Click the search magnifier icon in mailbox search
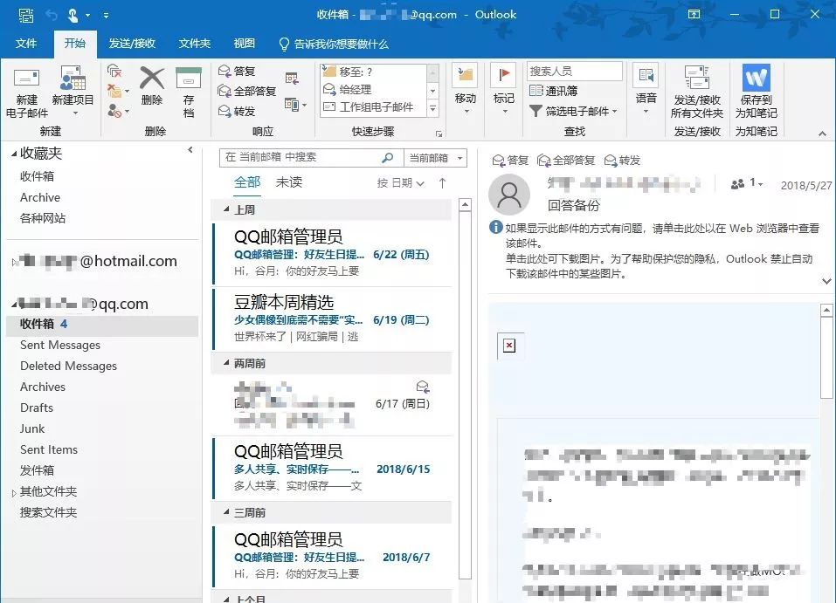Image resolution: width=836 pixels, height=603 pixels. pyautogui.click(x=388, y=158)
